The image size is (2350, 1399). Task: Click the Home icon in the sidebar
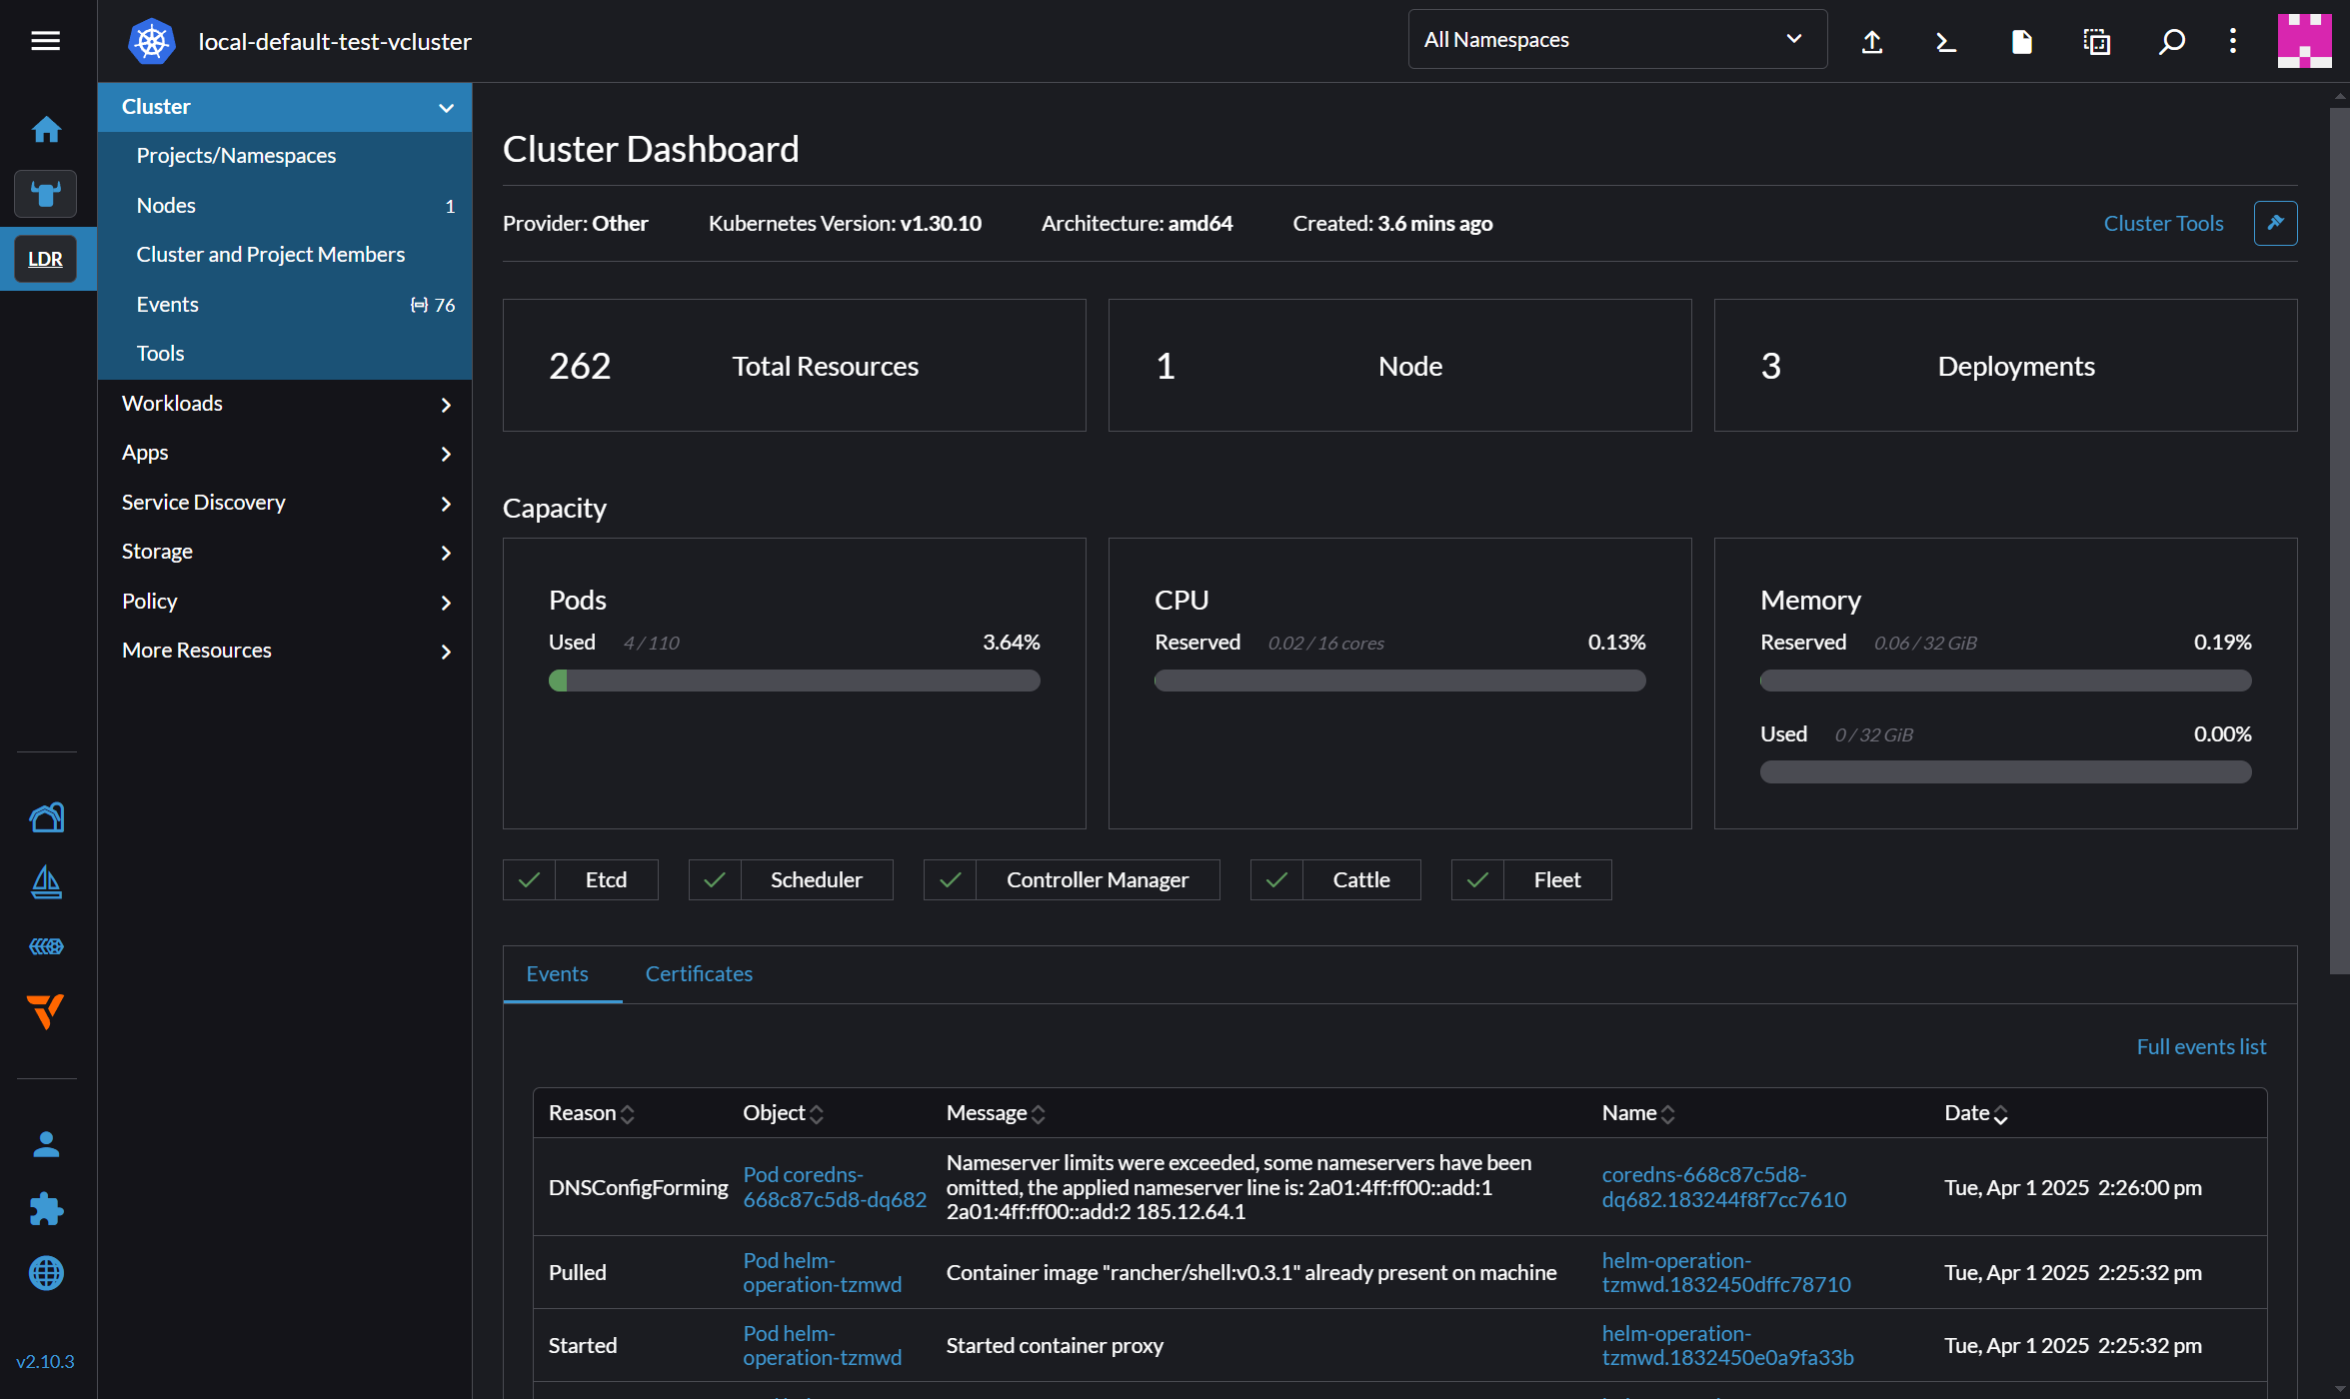point(46,130)
